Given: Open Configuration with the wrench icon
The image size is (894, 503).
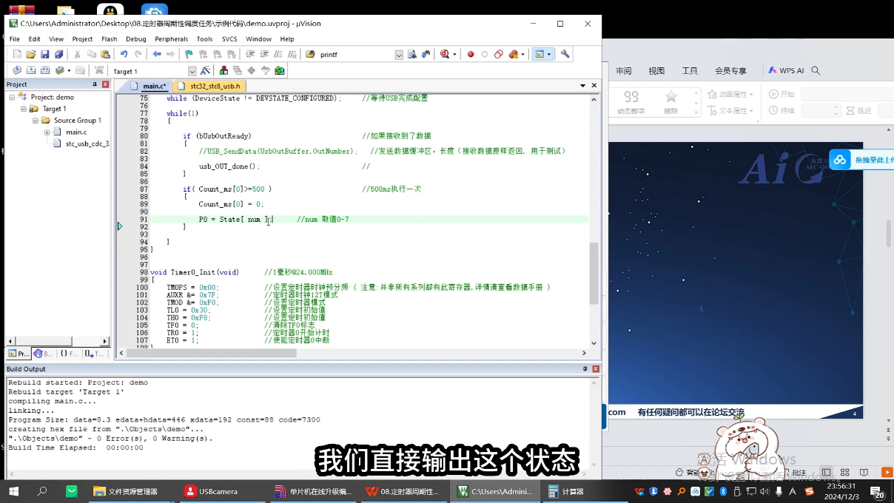Looking at the screenshot, I should 565,54.
